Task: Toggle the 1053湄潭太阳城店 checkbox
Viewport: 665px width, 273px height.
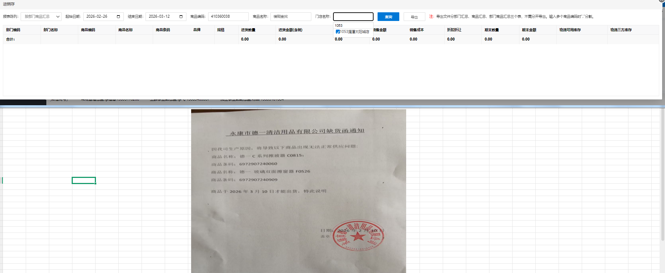Action: (338, 32)
